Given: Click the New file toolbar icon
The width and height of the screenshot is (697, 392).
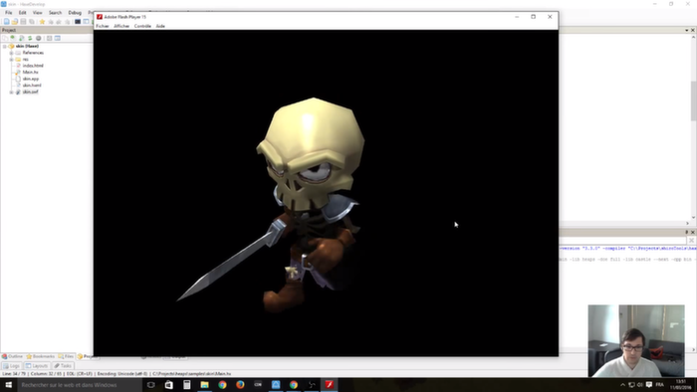Looking at the screenshot, I should coord(6,21).
